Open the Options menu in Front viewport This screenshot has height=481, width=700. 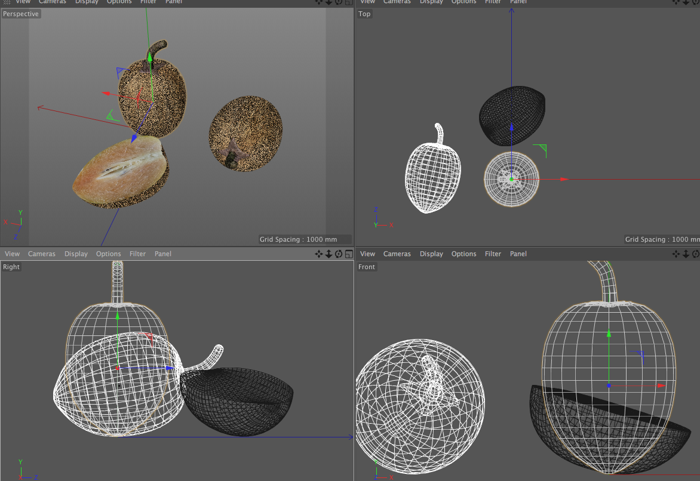463,254
